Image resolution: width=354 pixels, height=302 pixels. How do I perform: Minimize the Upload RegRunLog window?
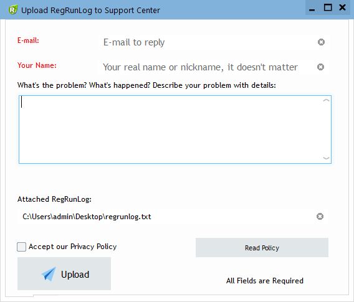(x=312, y=9)
